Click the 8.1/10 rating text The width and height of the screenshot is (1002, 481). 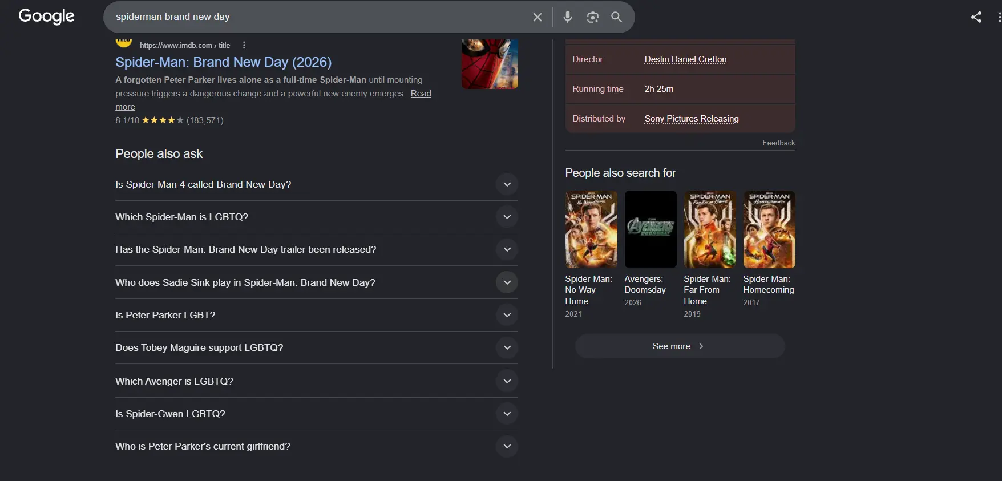(127, 120)
